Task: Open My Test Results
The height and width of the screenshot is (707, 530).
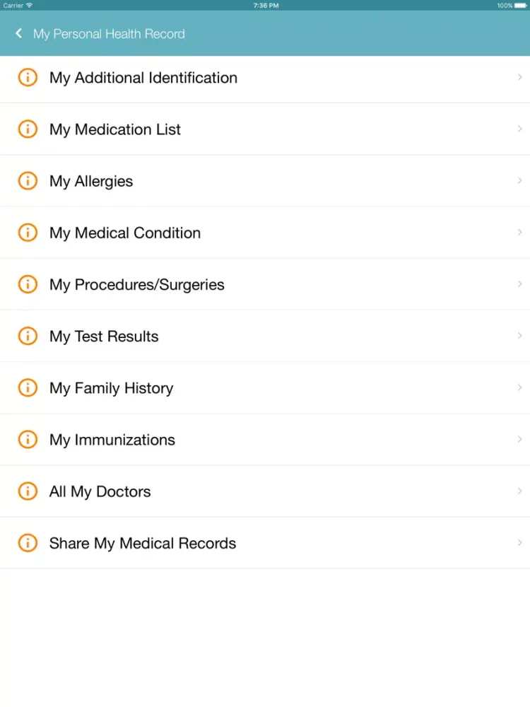Action: 265,336
